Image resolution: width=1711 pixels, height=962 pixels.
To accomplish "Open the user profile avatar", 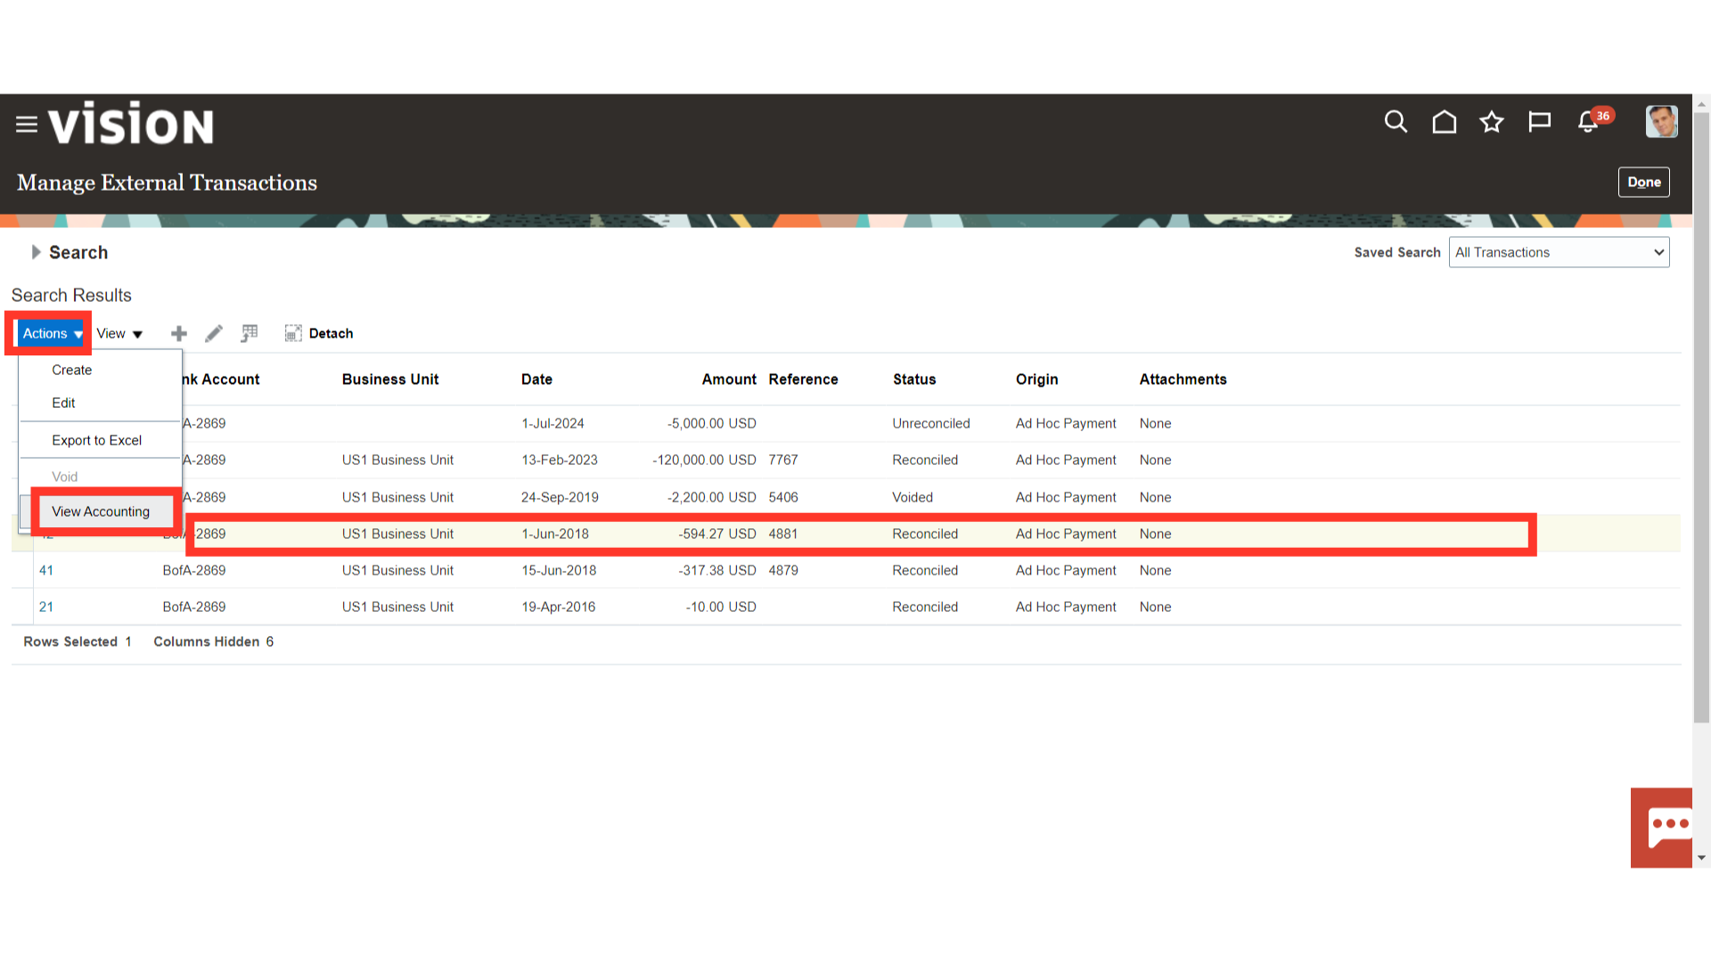I will point(1661,122).
